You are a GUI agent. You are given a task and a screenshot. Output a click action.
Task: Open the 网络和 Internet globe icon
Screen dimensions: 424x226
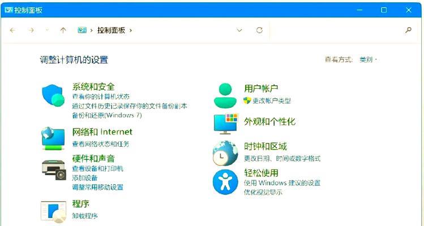pos(53,138)
